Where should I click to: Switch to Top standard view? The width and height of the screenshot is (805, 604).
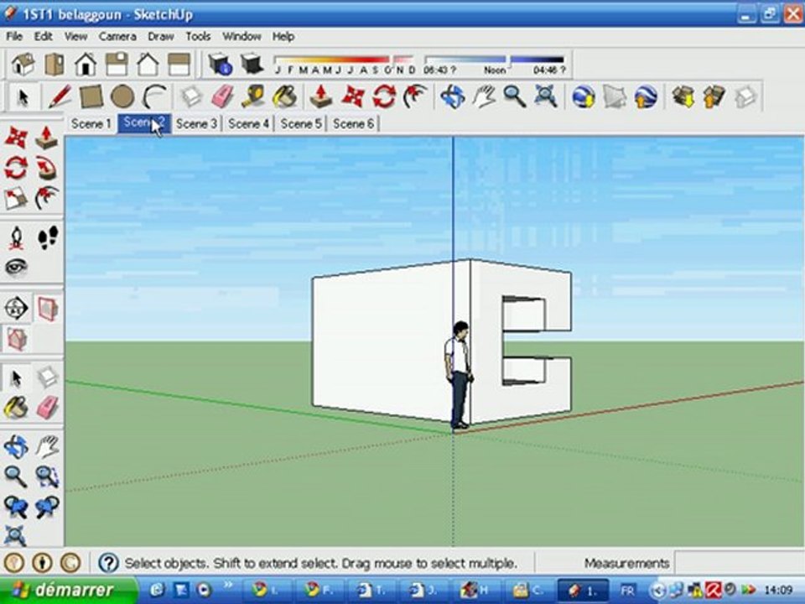[x=55, y=65]
